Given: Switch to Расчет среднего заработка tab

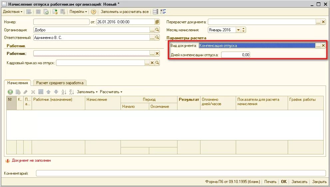Looking at the screenshot, I should tap(60, 83).
